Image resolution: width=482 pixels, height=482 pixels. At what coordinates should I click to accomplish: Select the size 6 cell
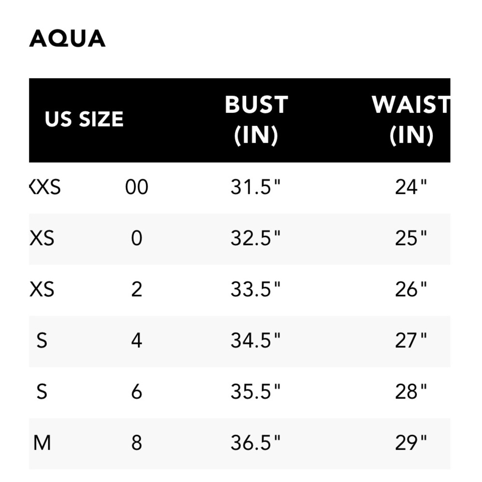tap(137, 392)
